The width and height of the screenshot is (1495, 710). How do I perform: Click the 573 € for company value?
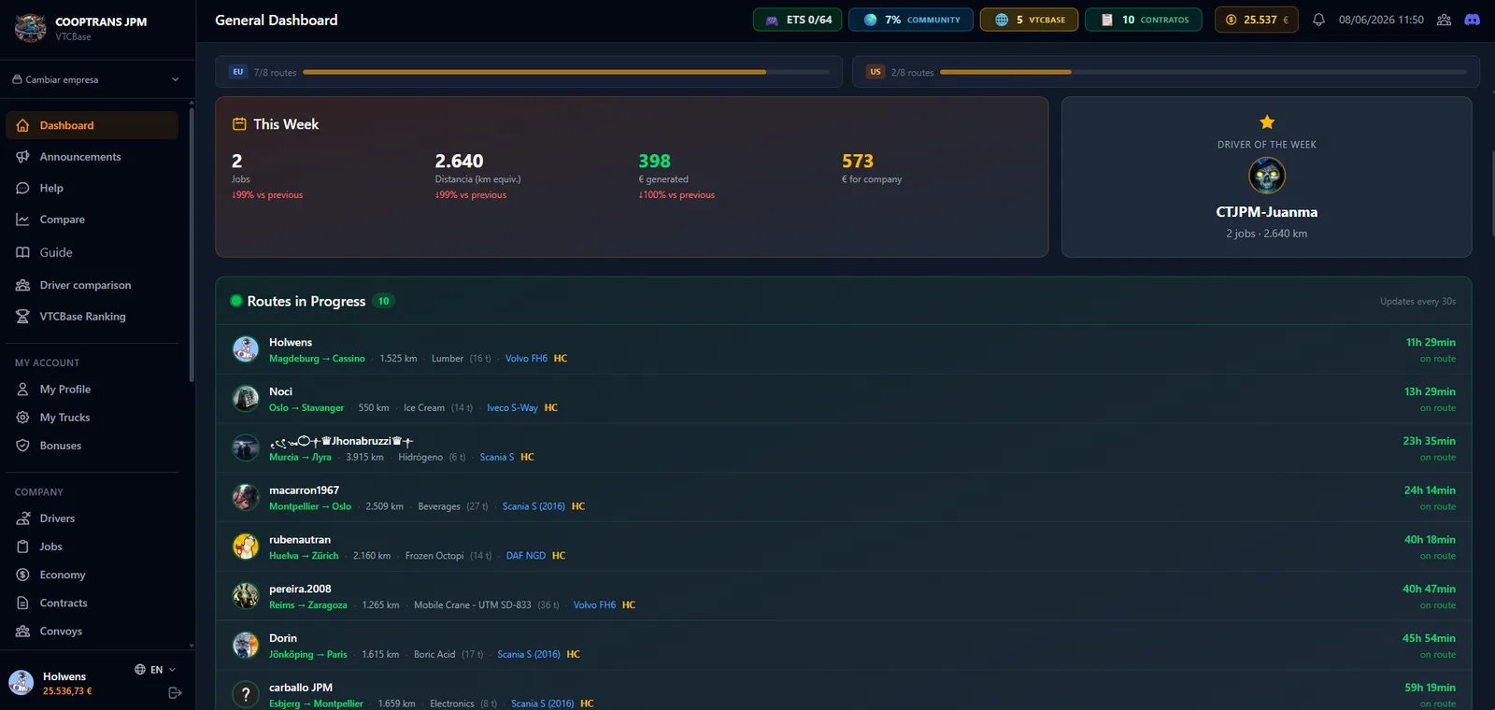pos(858,162)
